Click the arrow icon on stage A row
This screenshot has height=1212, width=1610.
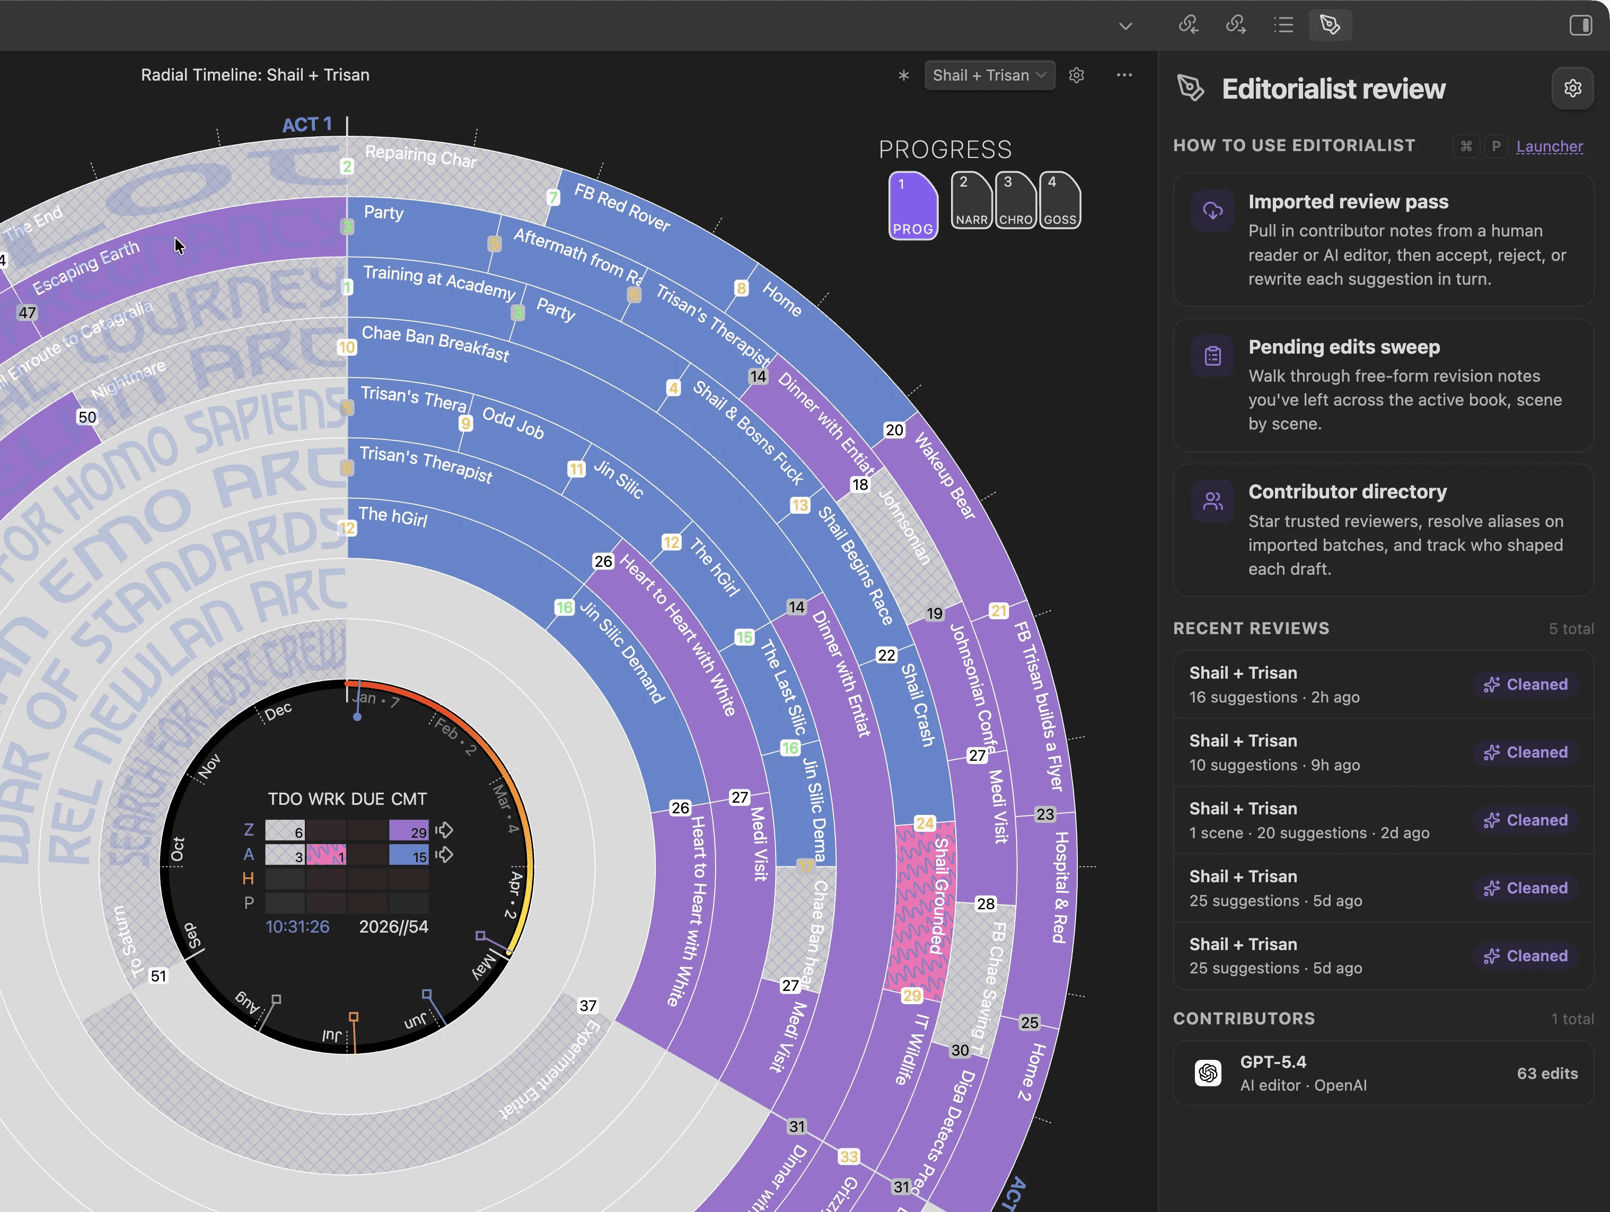point(444,855)
